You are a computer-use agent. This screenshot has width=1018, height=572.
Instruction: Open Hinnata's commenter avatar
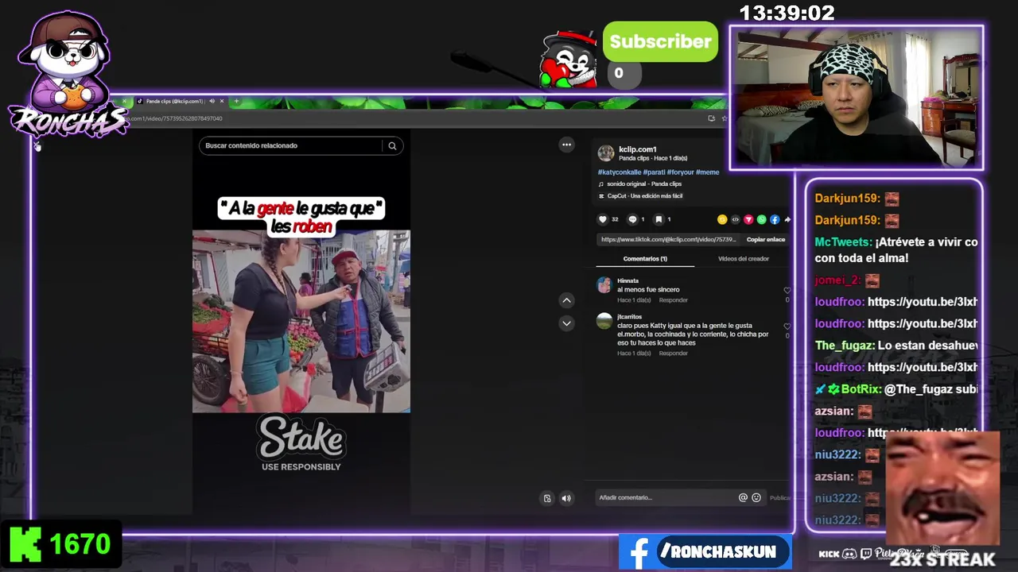604,284
